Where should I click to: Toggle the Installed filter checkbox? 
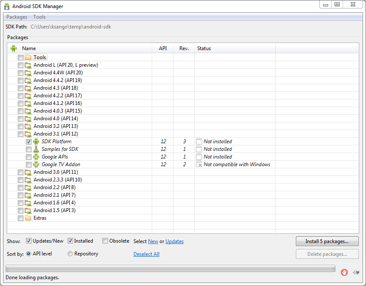pyautogui.click(x=71, y=241)
